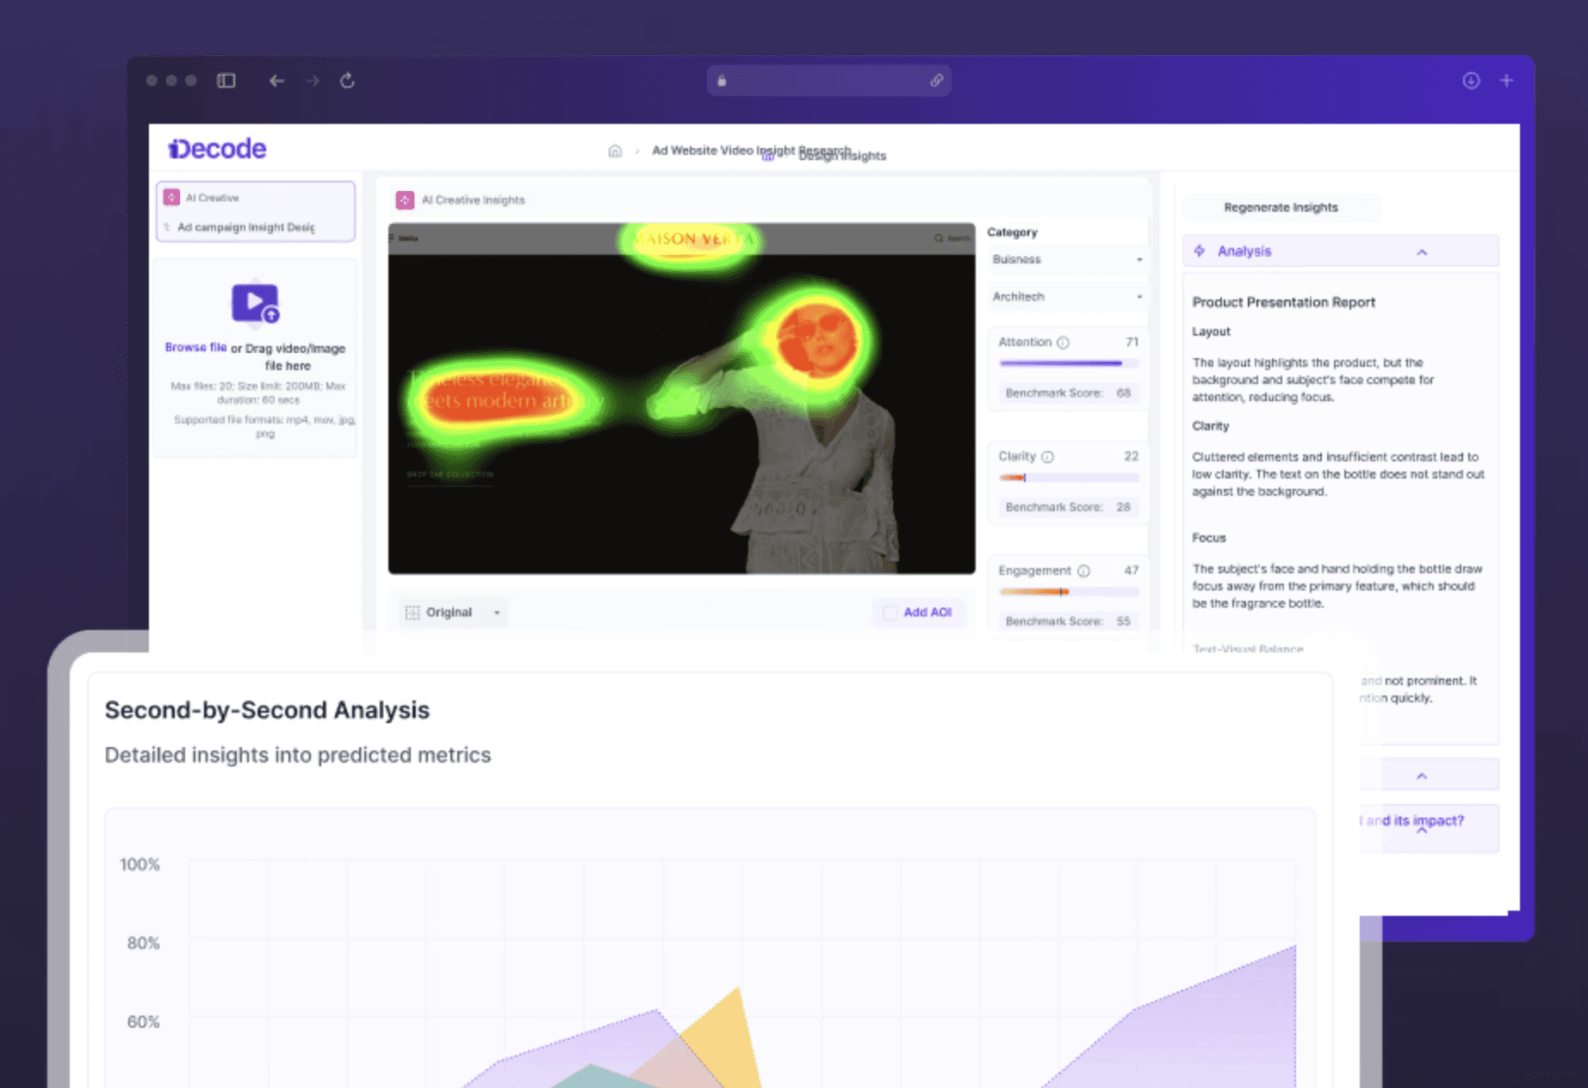Open the Original view dropdown

click(x=453, y=612)
